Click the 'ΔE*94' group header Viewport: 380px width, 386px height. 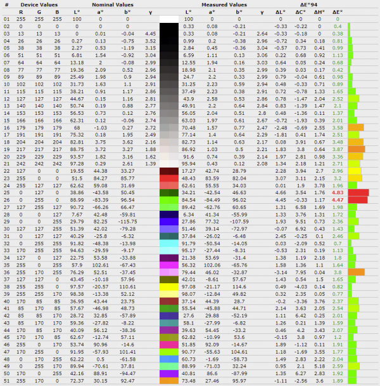pyautogui.click(x=309, y=4)
